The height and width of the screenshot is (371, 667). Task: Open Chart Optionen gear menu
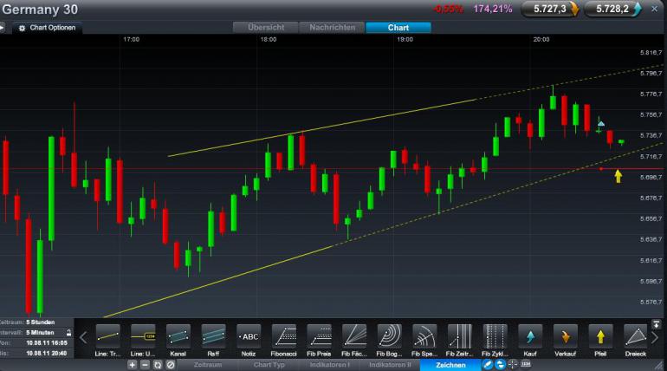point(48,28)
